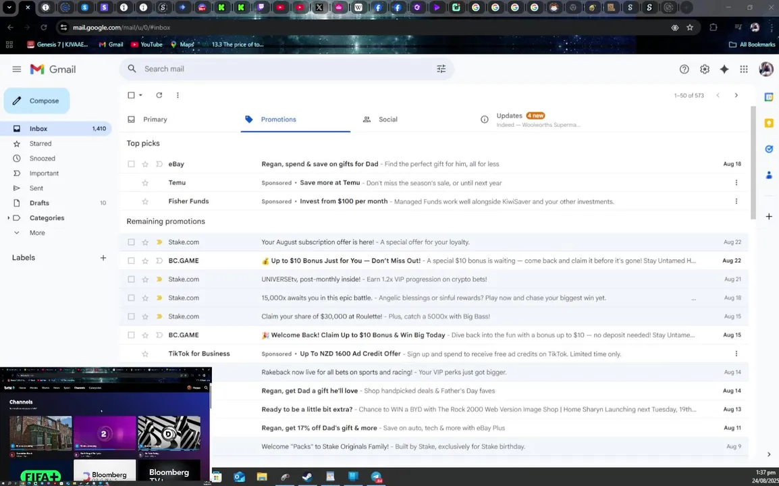Open the Inbox folder
Image resolution: width=779 pixels, height=486 pixels.
point(55,129)
